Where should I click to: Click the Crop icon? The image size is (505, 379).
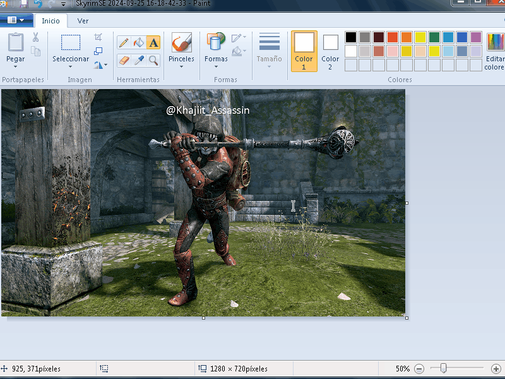(x=98, y=37)
